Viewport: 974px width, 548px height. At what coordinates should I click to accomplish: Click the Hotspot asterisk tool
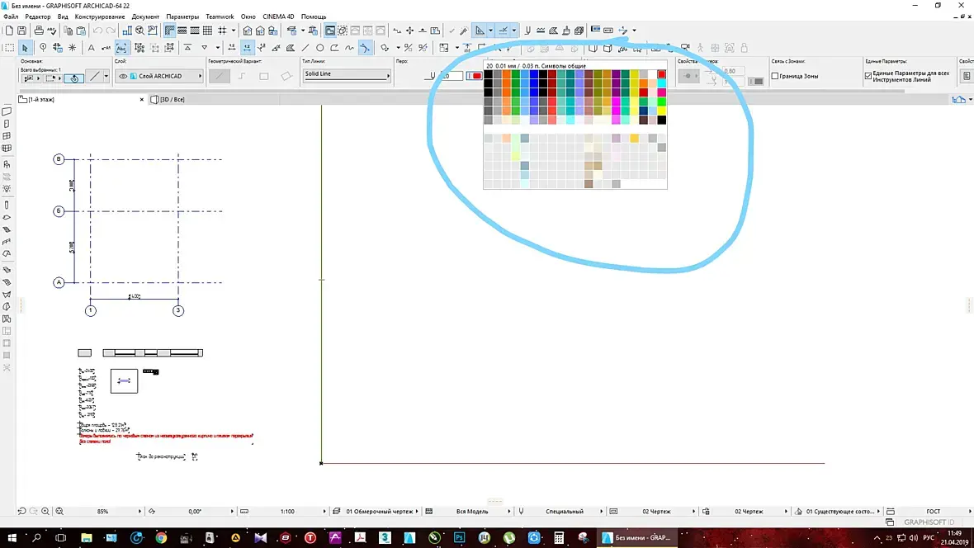coord(73,48)
